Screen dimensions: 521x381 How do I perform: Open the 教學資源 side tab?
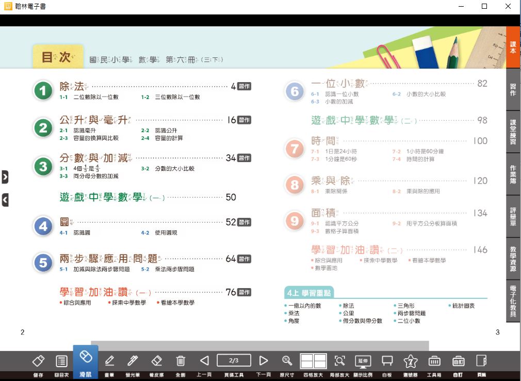pos(513,259)
